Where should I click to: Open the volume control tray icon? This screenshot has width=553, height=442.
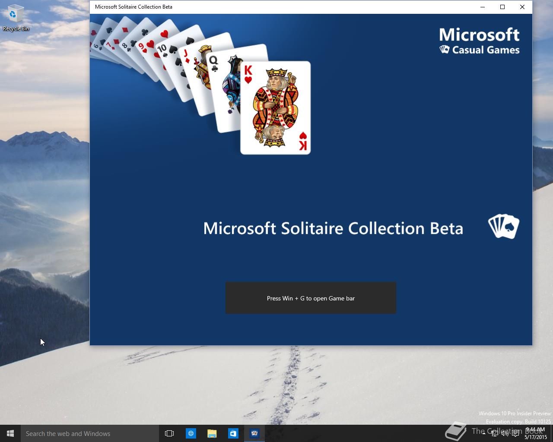coord(505,434)
